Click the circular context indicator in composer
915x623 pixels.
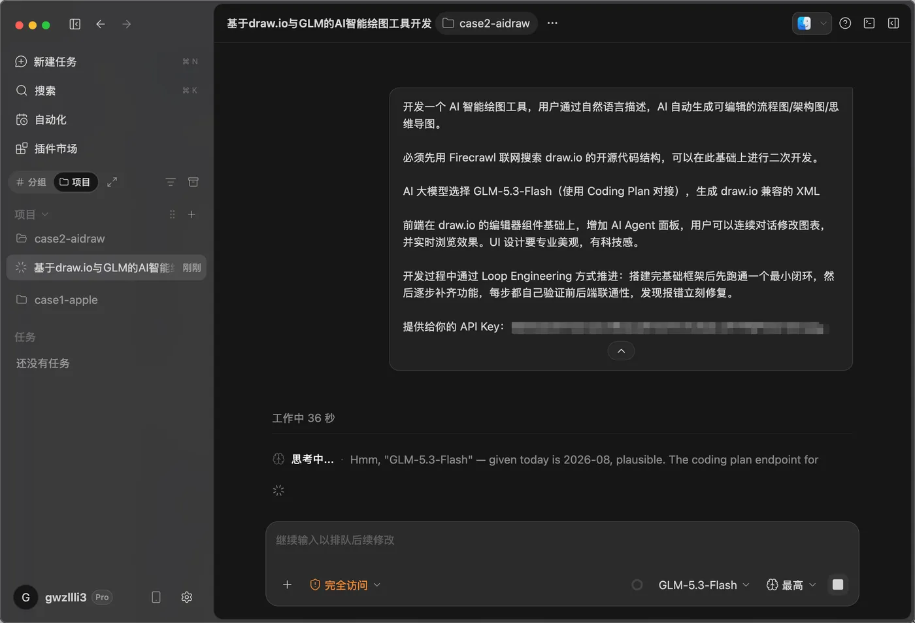pyautogui.click(x=637, y=585)
